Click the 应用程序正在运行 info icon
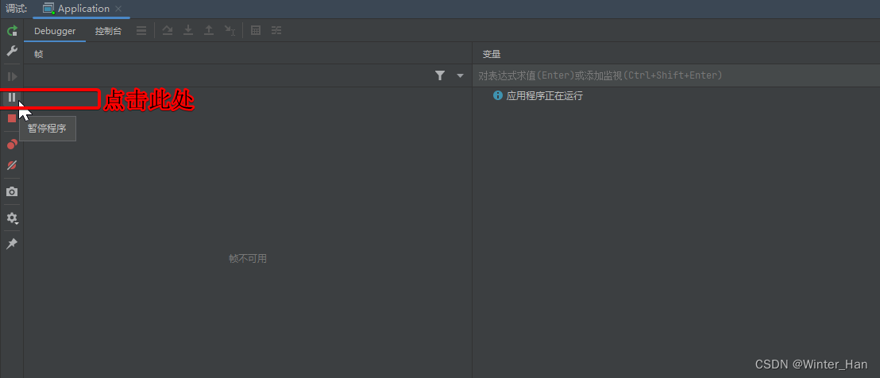Screen dimensions: 880x378 point(497,95)
